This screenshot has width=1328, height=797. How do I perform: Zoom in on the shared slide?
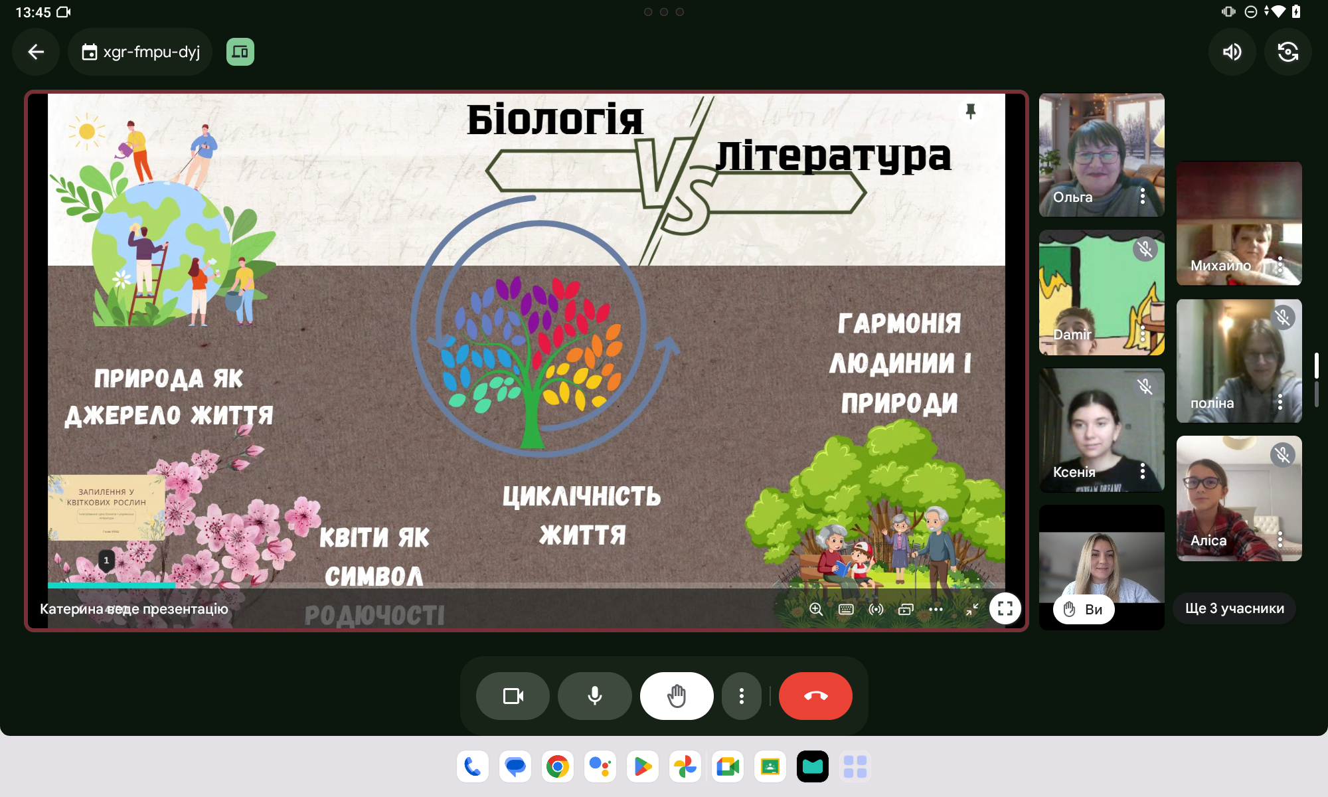(816, 609)
